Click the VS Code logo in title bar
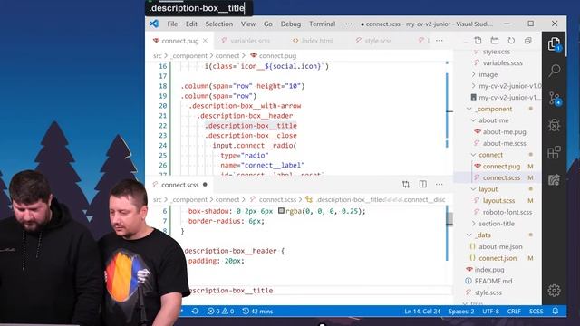The height and width of the screenshot is (326, 580). [x=154, y=24]
